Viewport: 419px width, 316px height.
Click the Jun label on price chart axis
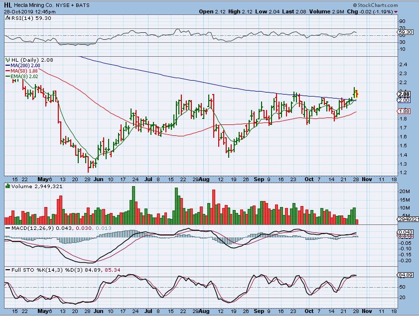pyautogui.click(x=98, y=179)
